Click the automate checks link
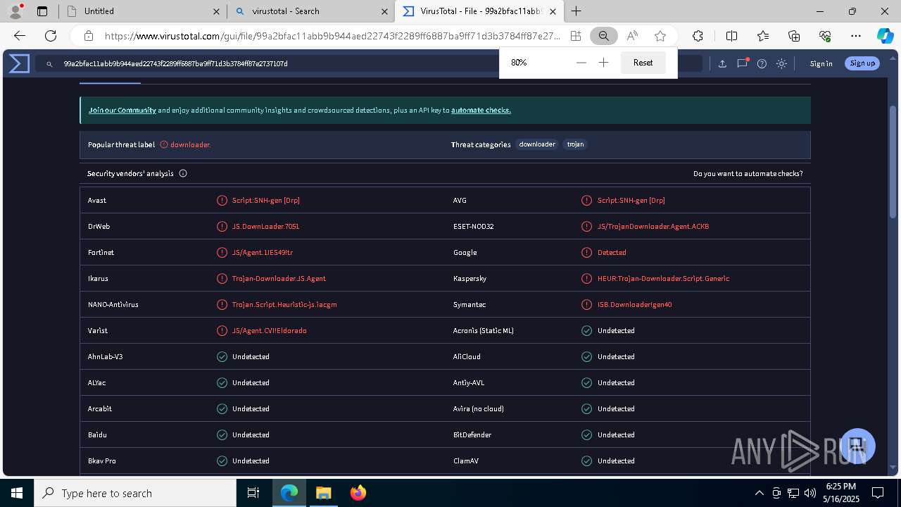 pos(481,111)
